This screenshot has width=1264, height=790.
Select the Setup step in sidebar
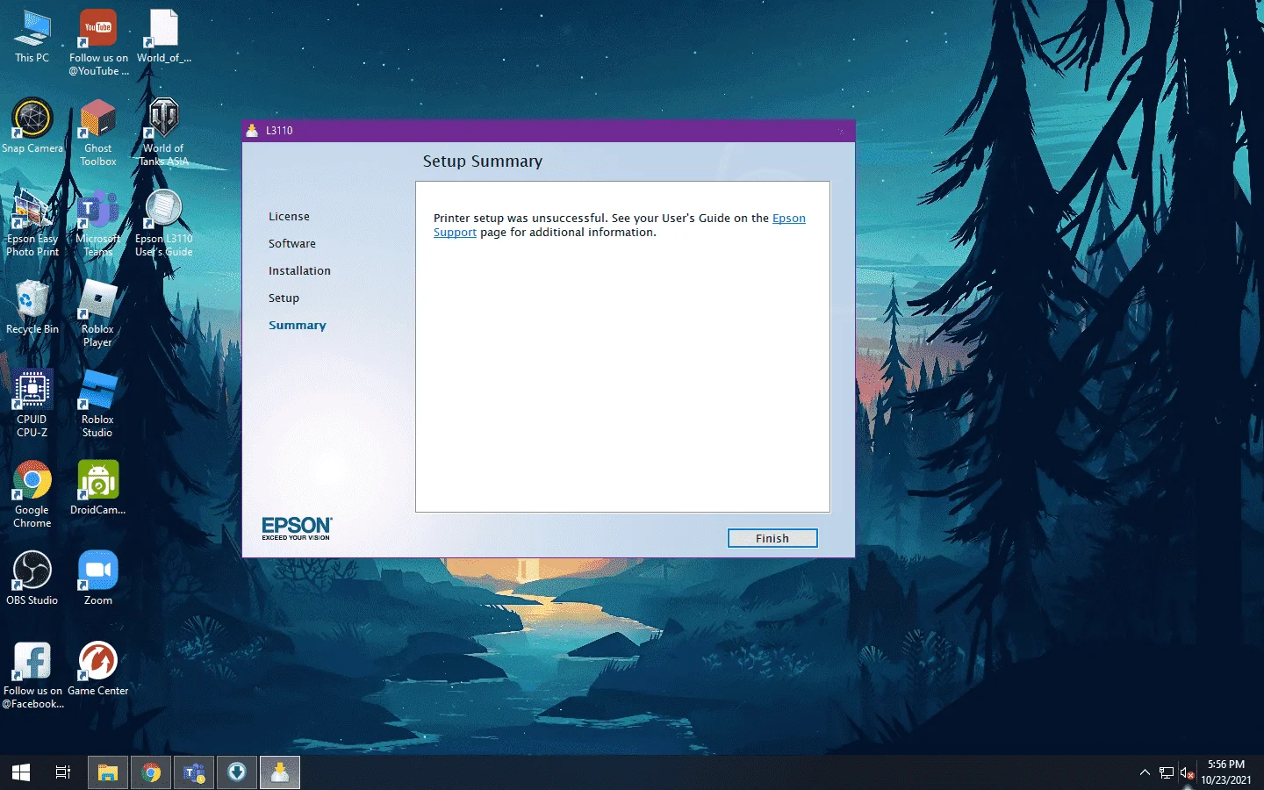point(284,298)
